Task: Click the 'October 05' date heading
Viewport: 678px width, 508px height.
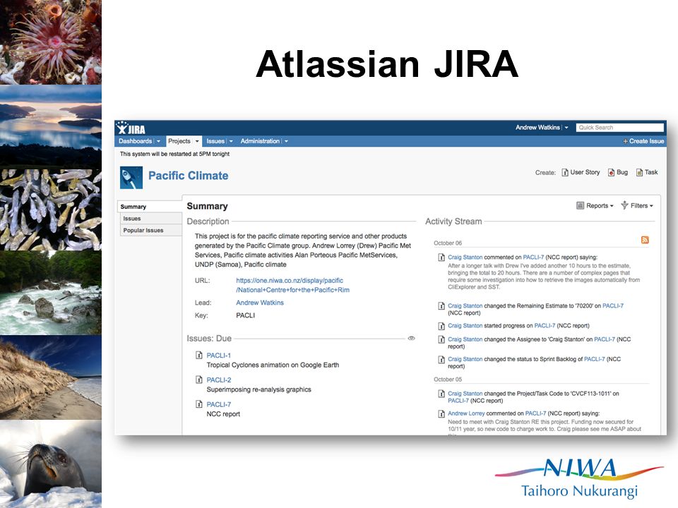Action: pos(448,380)
